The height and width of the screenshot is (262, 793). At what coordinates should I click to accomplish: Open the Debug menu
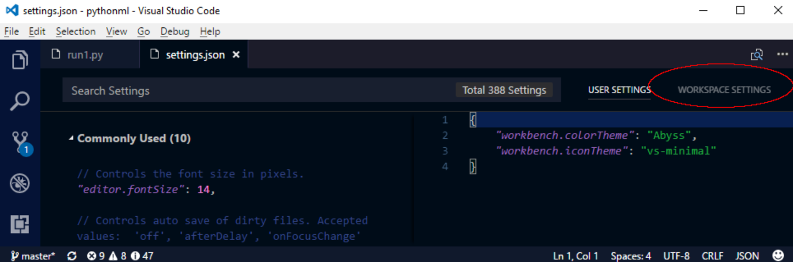click(x=175, y=31)
